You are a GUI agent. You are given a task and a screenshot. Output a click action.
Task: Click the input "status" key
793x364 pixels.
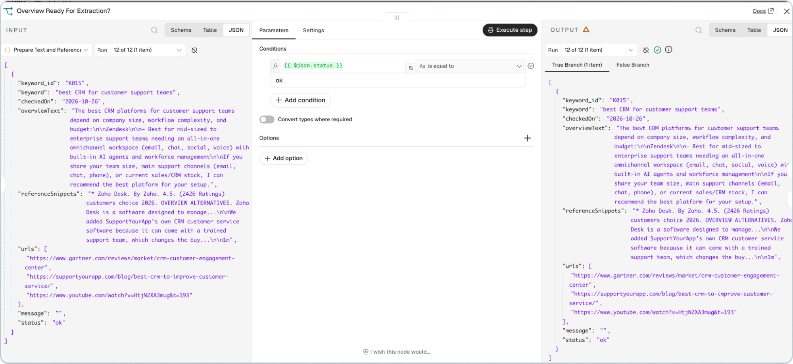click(31, 323)
